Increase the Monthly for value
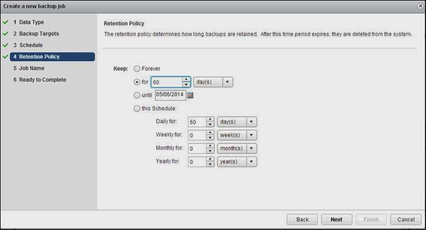This screenshot has height=230, width=426. coord(210,146)
